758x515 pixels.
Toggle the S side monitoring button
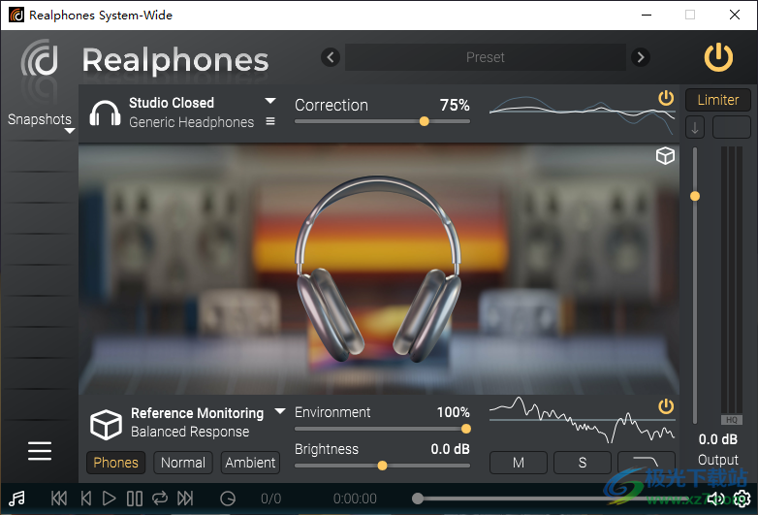pyautogui.click(x=583, y=463)
